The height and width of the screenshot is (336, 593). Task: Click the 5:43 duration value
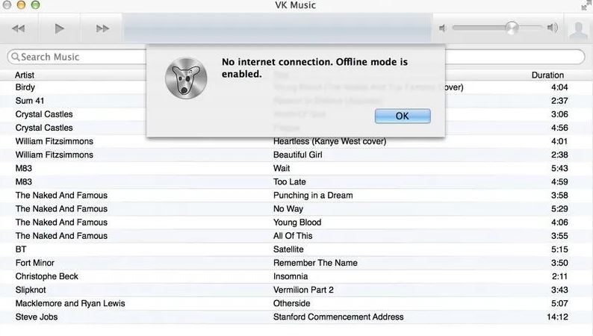tap(559, 168)
